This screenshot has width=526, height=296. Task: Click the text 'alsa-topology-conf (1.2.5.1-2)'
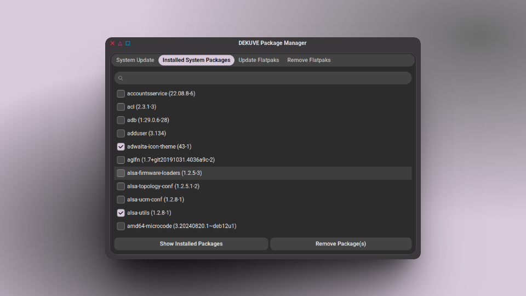pos(163,186)
